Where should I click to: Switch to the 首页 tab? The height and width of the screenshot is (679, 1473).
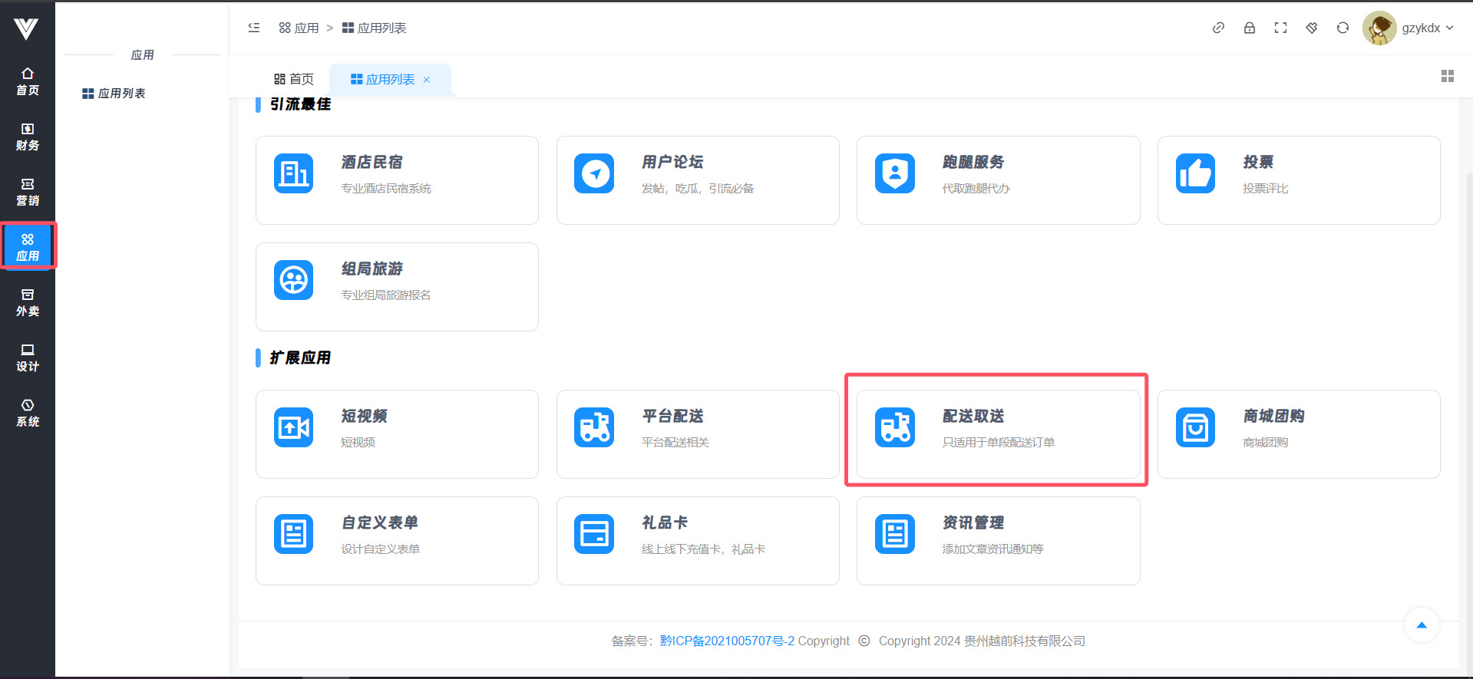point(294,79)
